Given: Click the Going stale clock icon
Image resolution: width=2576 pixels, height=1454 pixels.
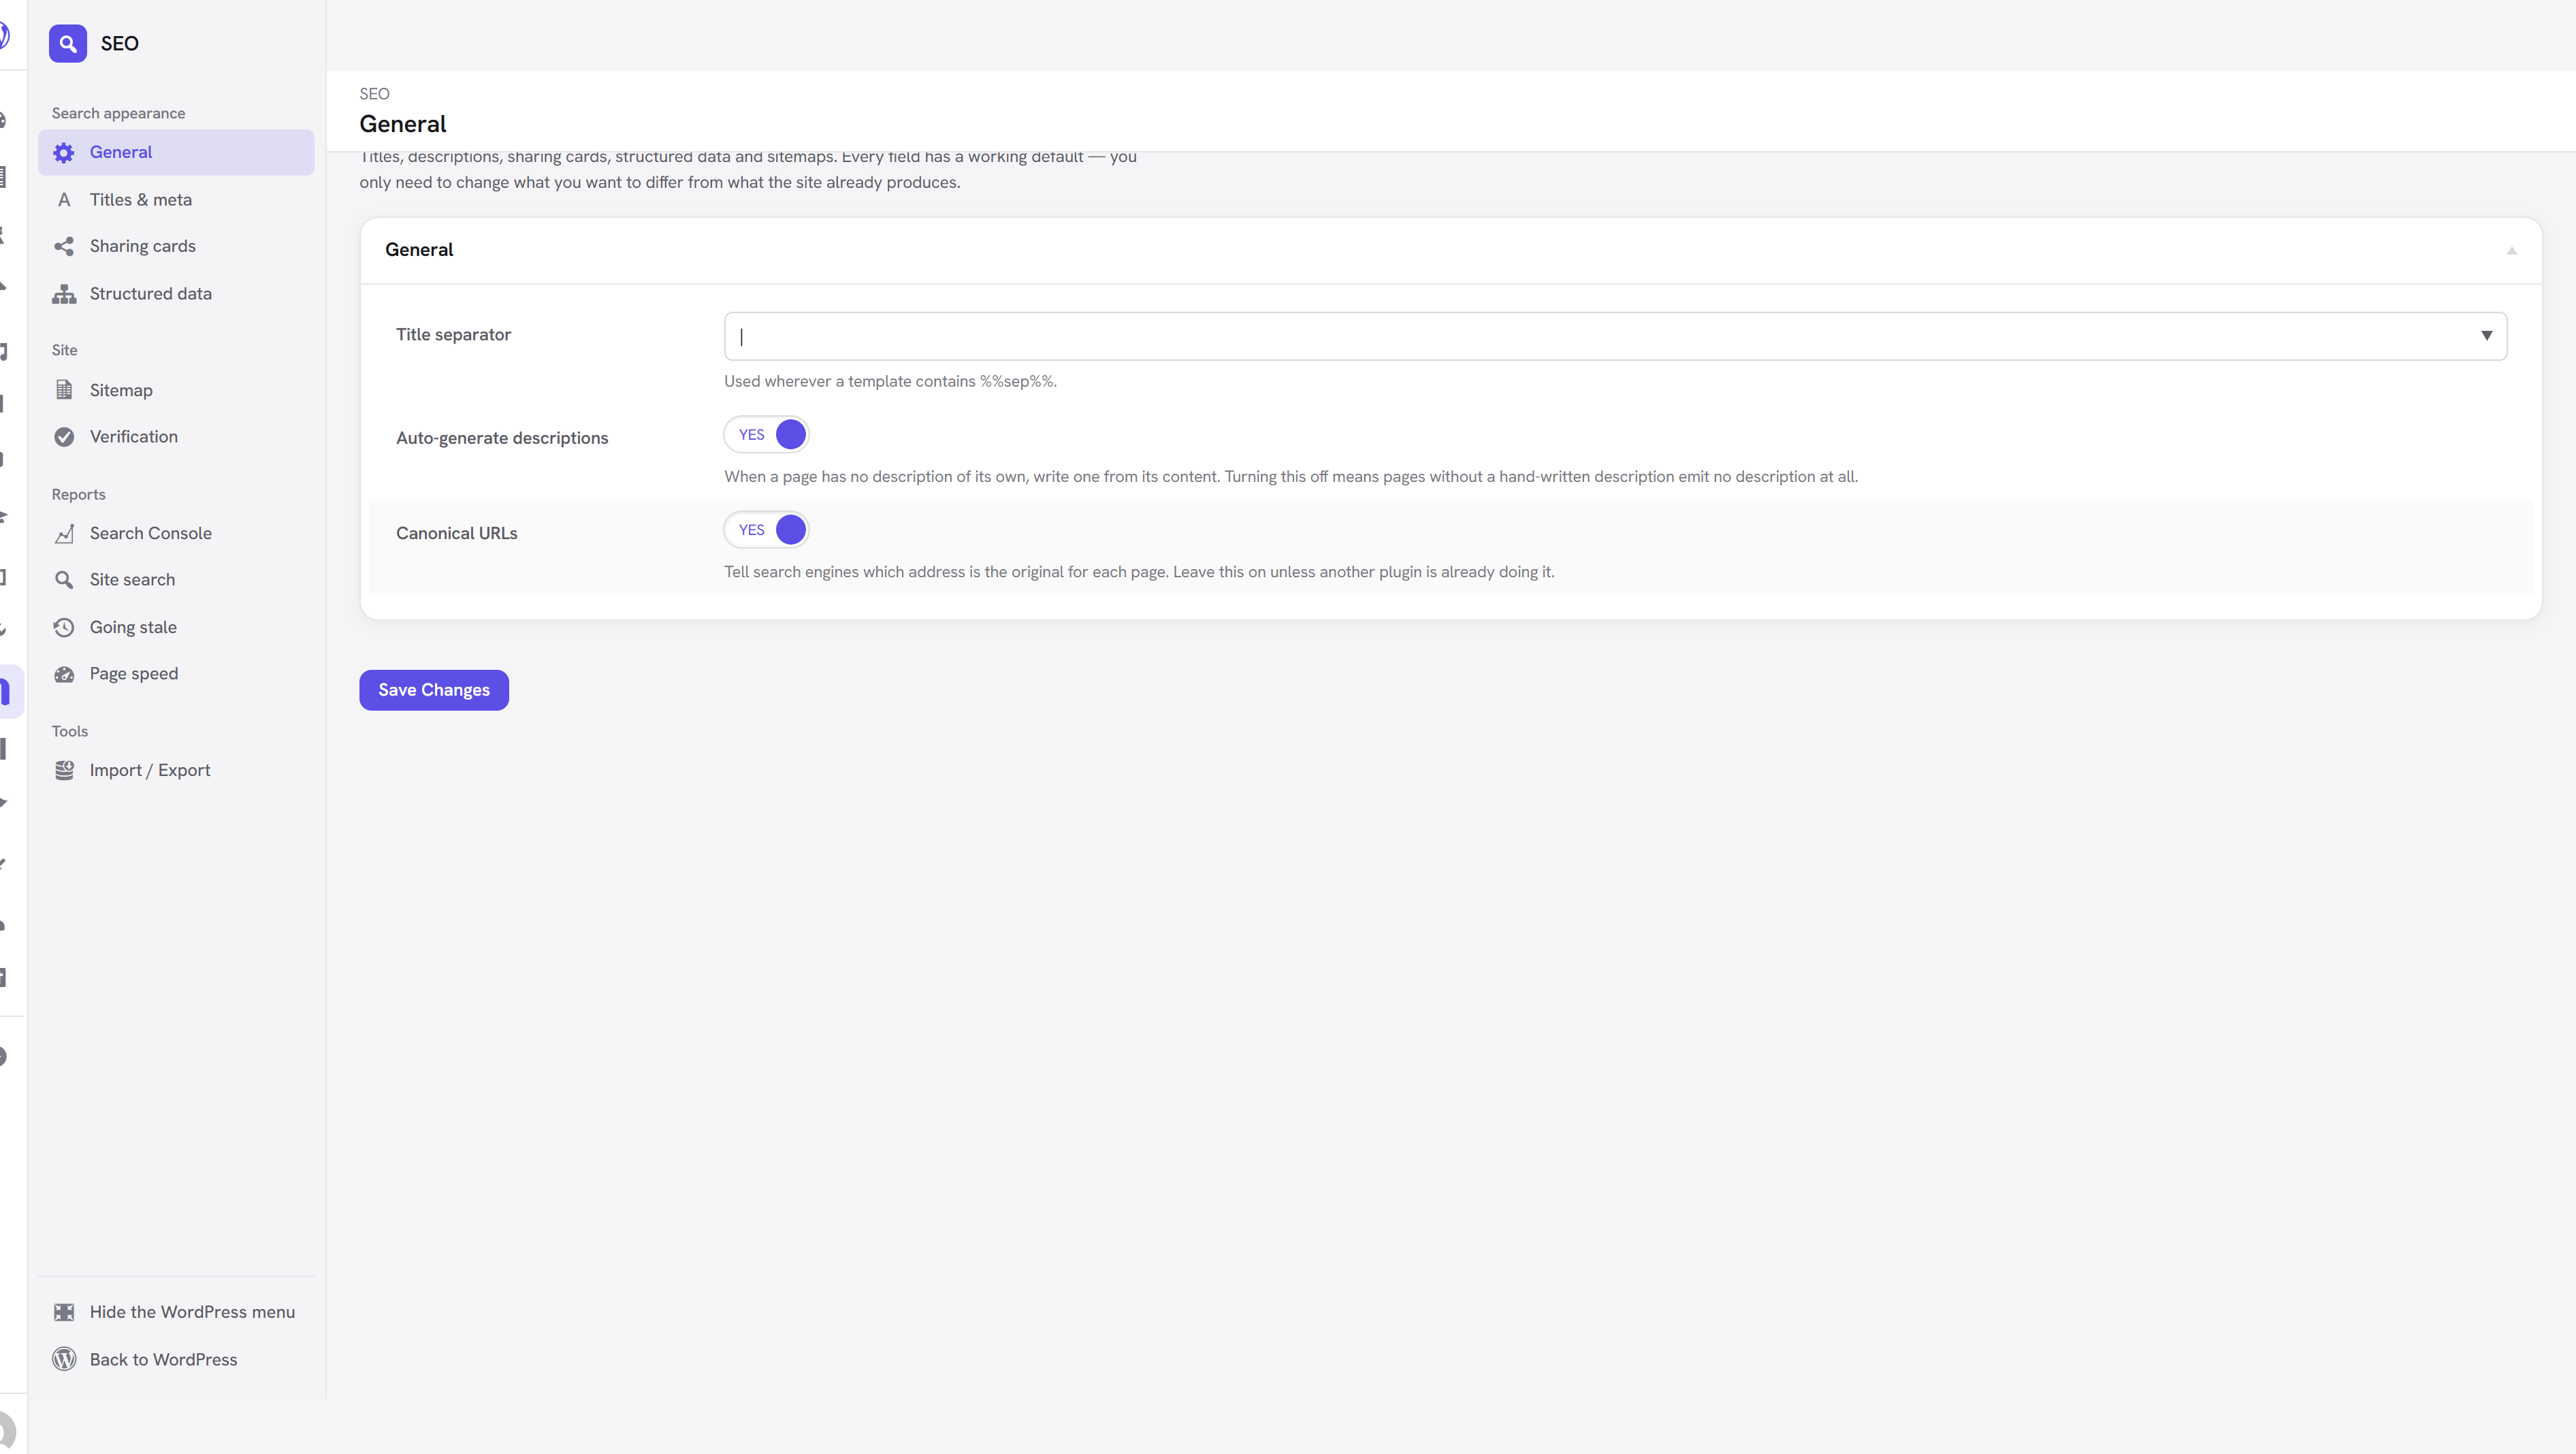Looking at the screenshot, I should click(x=64, y=627).
